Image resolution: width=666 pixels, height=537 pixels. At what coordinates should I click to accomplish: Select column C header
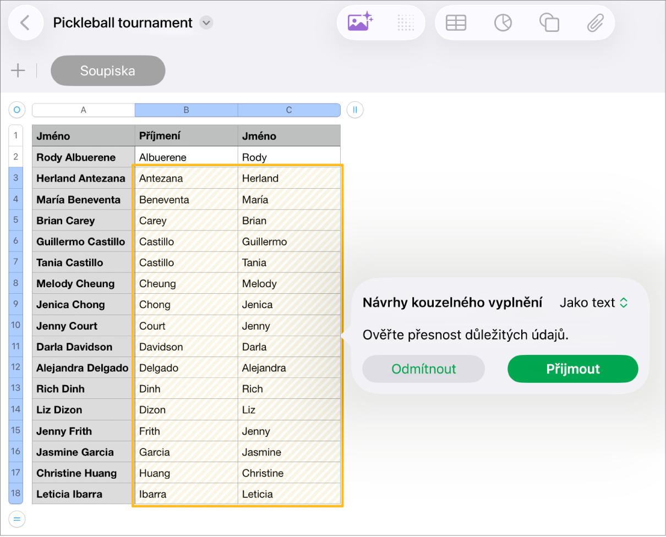289,110
